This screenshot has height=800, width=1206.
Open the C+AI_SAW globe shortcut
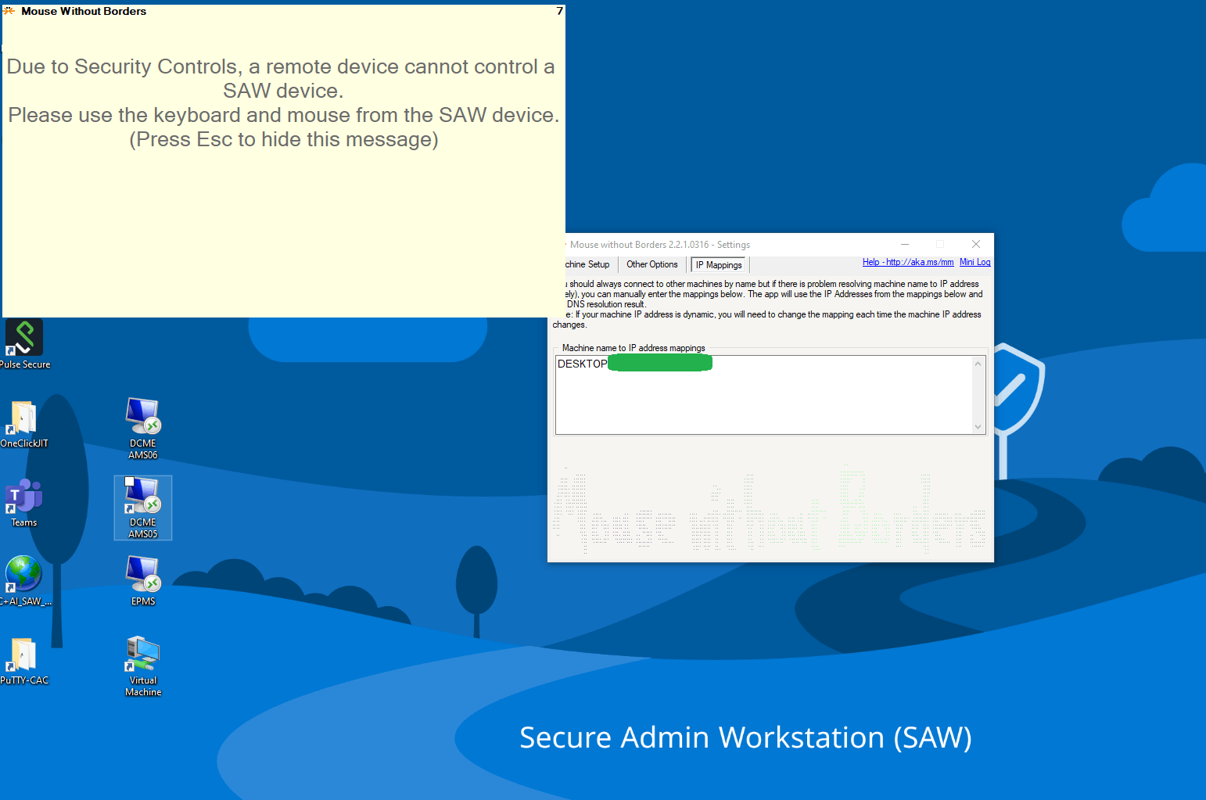[x=24, y=581]
